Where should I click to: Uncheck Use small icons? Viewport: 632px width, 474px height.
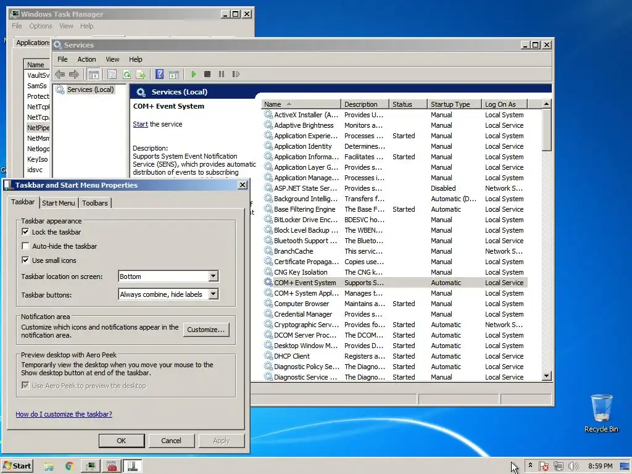tap(25, 260)
